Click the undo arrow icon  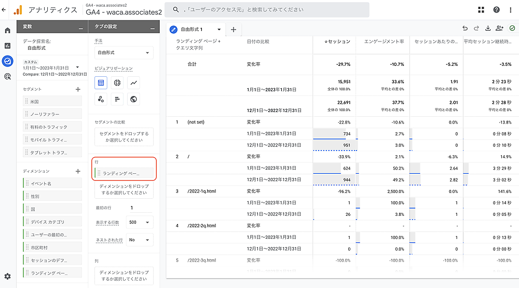[465, 29]
